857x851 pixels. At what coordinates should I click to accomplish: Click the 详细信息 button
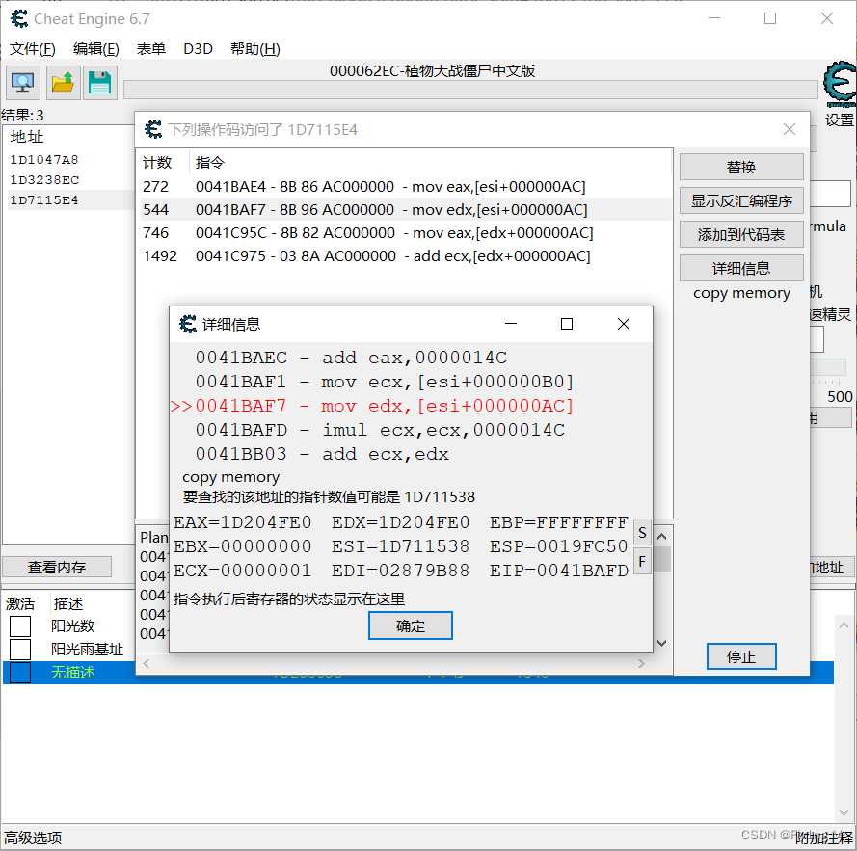point(741,268)
